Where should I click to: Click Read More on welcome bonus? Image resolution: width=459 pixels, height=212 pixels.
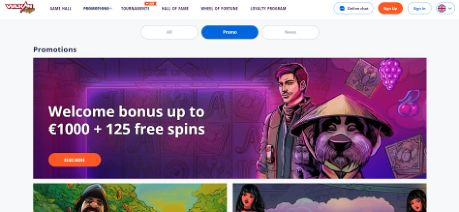tap(75, 160)
